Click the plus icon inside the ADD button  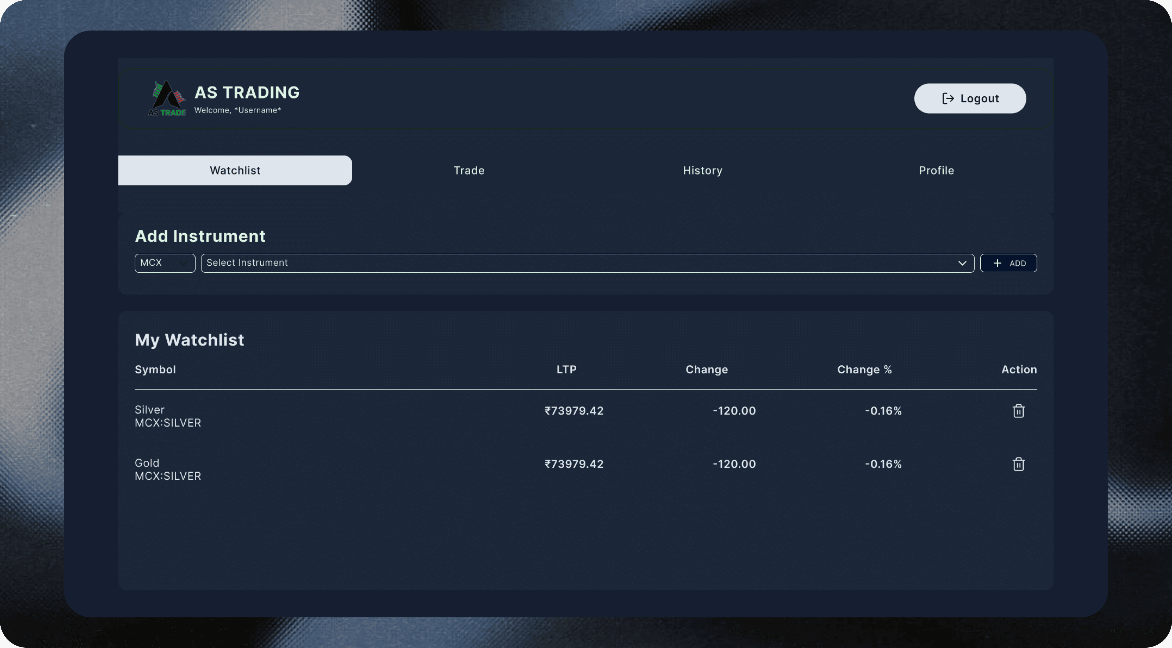(997, 263)
